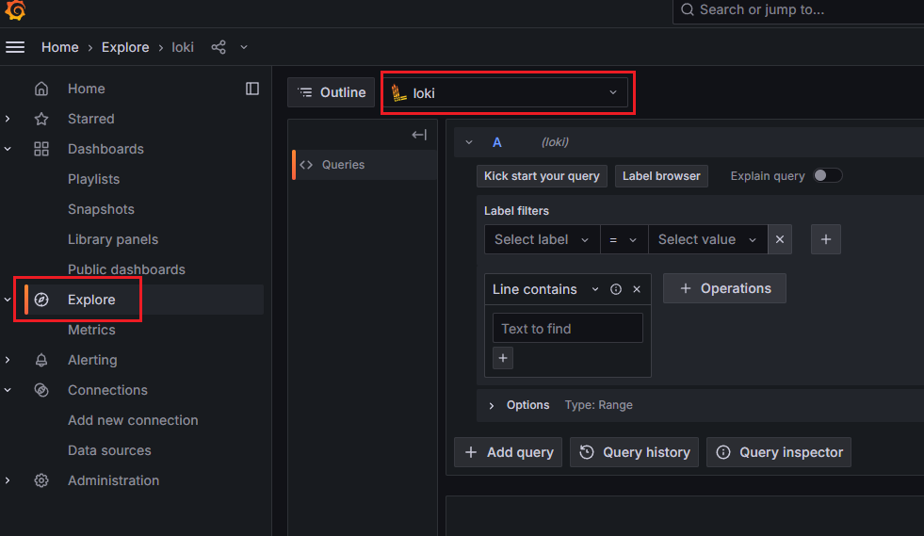The image size is (924, 536).
Task: Open the Home sidebar entry label
Action: pyautogui.click(x=87, y=89)
